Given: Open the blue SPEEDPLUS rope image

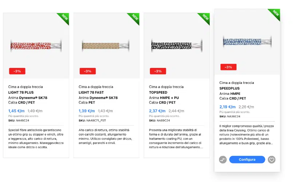Looking at the screenshot, I should [x=247, y=42].
